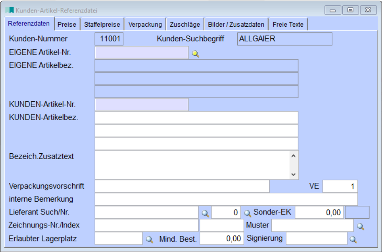This screenshot has height=252, width=382.
Task: Select the Verpackung tab
Action: pyautogui.click(x=145, y=25)
